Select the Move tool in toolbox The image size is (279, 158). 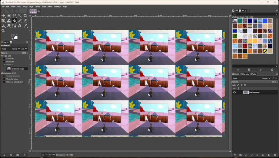coord(4,16)
